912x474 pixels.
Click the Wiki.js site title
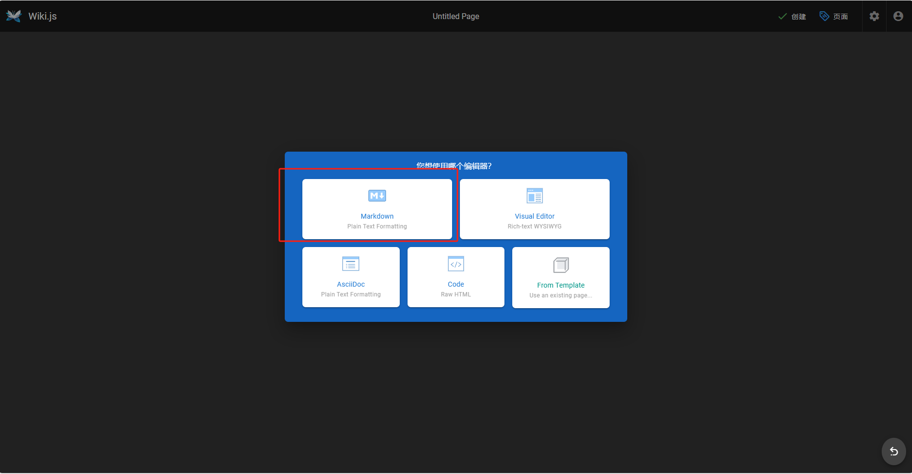coord(43,16)
